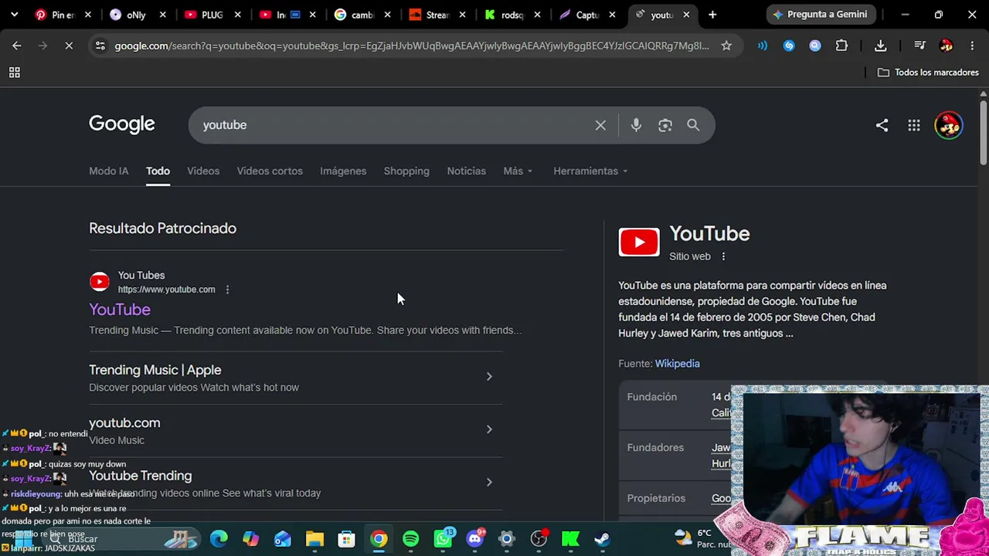Open search by image camera icon
Viewport: 989px width, 556px height.
coord(665,125)
